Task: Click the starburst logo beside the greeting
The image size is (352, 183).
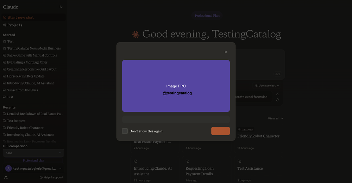Action: click(136, 34)
